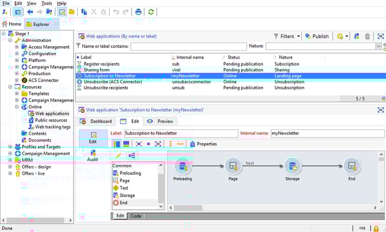Image resolution: width=386 pixels, height=232 pixels.
Task: Click the Storage node in the workflow diagram
Action: tap(292, 166)
